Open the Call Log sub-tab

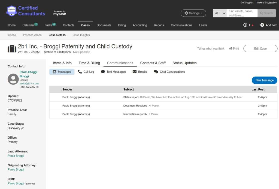coord(86,72)
